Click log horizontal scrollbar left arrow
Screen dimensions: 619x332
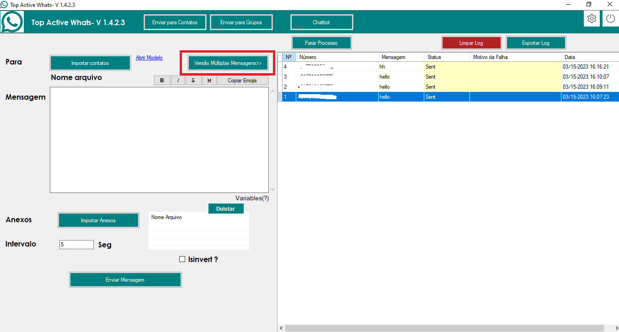(x=282, y=328)
